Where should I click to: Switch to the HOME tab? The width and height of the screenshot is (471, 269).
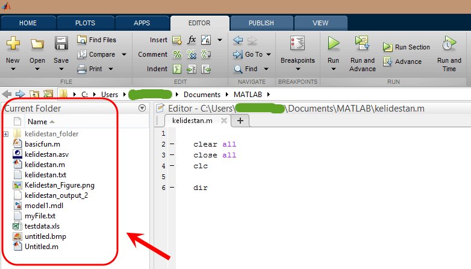click(x=28, y=23)
